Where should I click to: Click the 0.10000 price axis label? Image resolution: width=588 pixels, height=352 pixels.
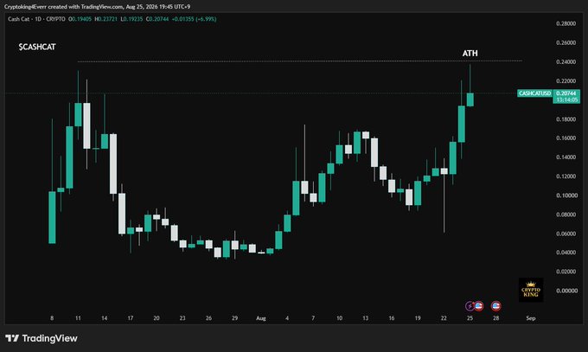566,195
